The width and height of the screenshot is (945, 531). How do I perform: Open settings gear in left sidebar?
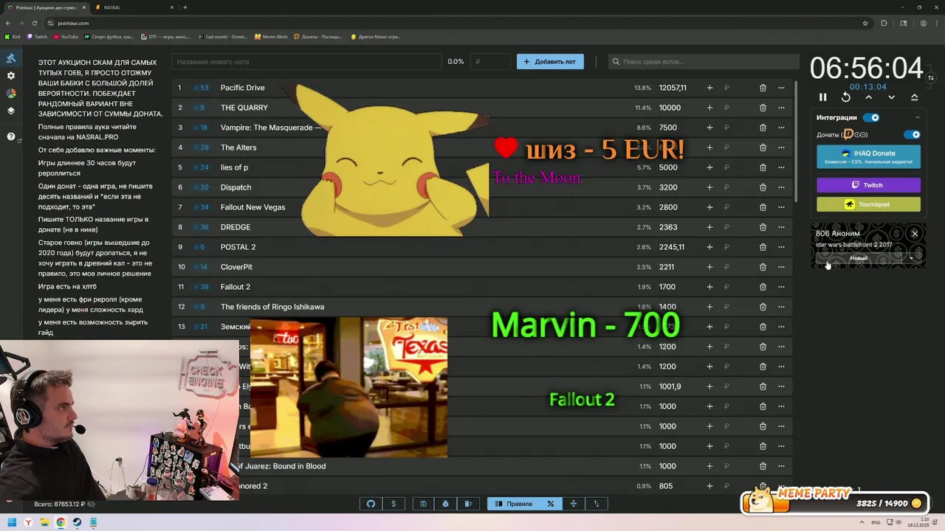point(11,76)
